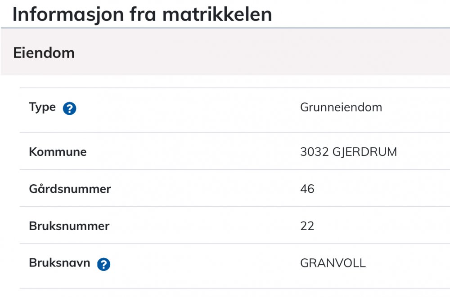450x297 pixels.
Task: Click empty gray area right of Eiendom heading
Action: [x=270, y=53]
